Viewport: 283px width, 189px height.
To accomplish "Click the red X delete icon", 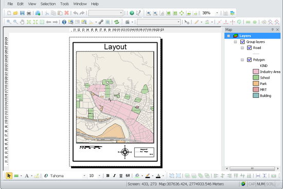I will tap(66, 13).
